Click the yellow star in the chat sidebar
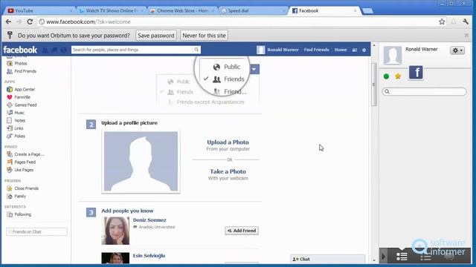This screenshot has height=267, width=476. (398, 76)
